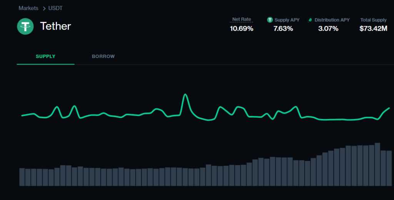Click the highest peak of the green line

pos(185,94)
